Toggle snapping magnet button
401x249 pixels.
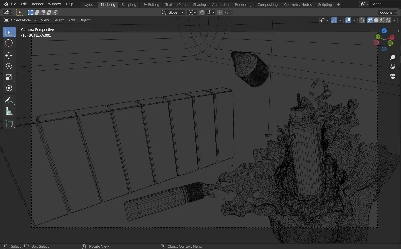click(202, 13)
